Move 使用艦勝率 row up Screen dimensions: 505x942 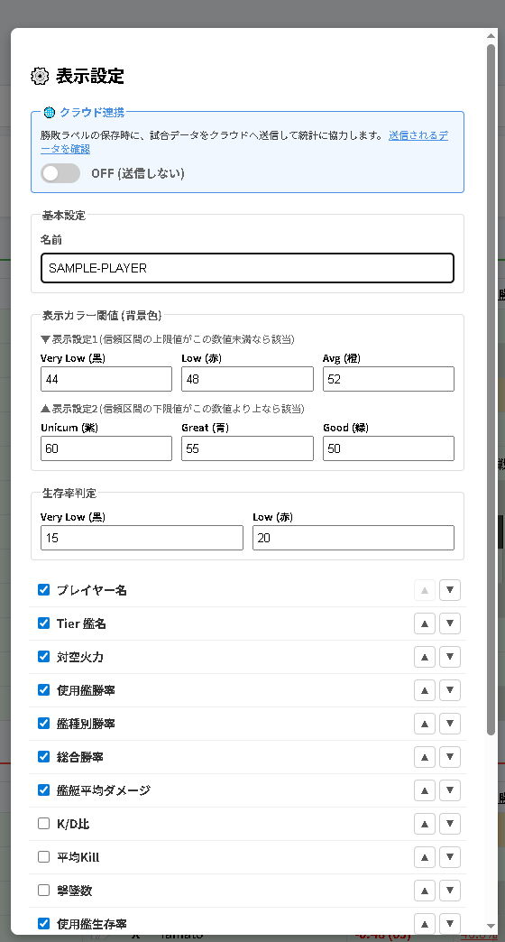(425, 690)
